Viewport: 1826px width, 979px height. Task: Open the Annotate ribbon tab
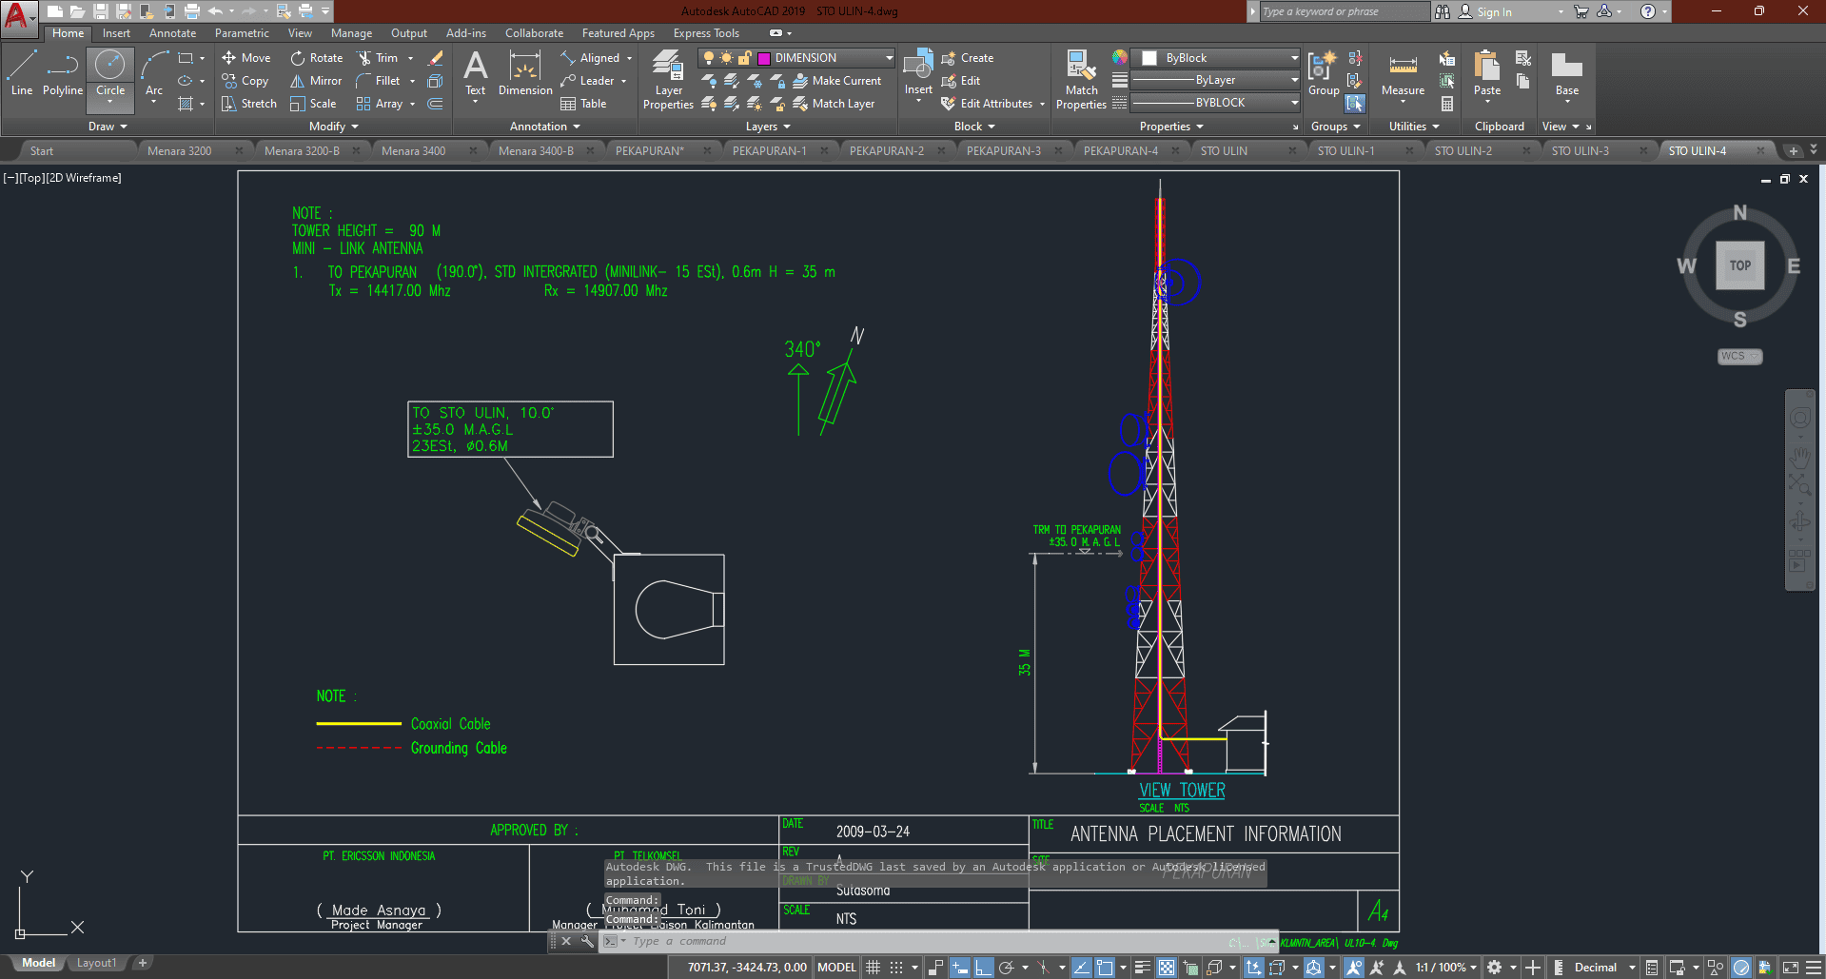point(172,33)
